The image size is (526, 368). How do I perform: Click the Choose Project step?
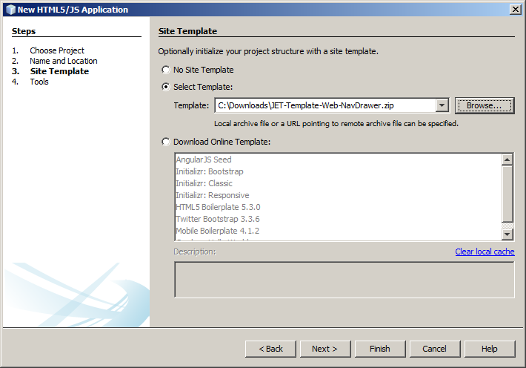[x=57, y=50]
